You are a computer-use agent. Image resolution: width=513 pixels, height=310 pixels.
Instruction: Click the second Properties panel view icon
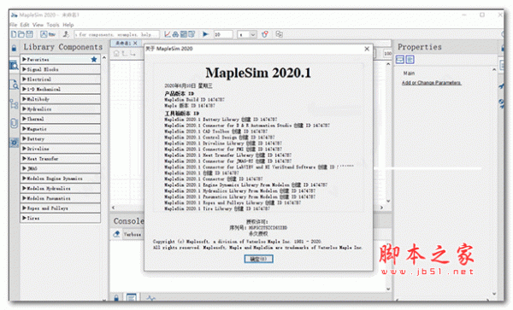[x=410, y=60]
